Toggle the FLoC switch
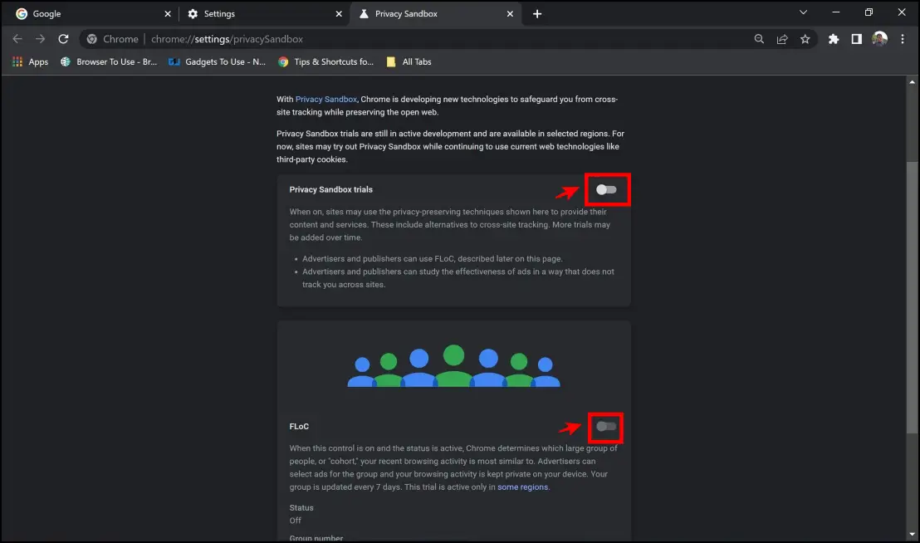This screenshot has width=920, height=543. [606, 426]
